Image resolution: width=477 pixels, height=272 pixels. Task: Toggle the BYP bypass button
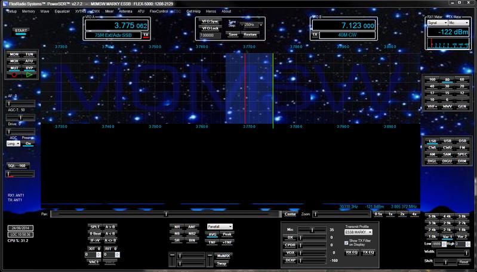point(29,68)
